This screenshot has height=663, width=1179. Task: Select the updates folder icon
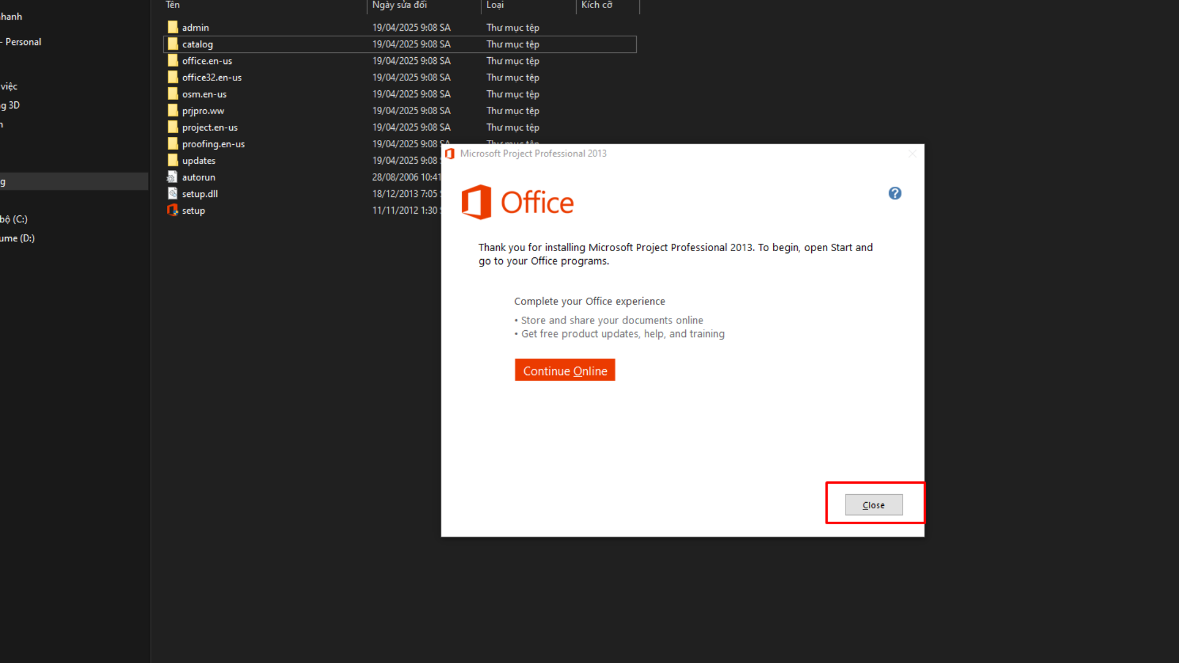(x=173, y=160)
